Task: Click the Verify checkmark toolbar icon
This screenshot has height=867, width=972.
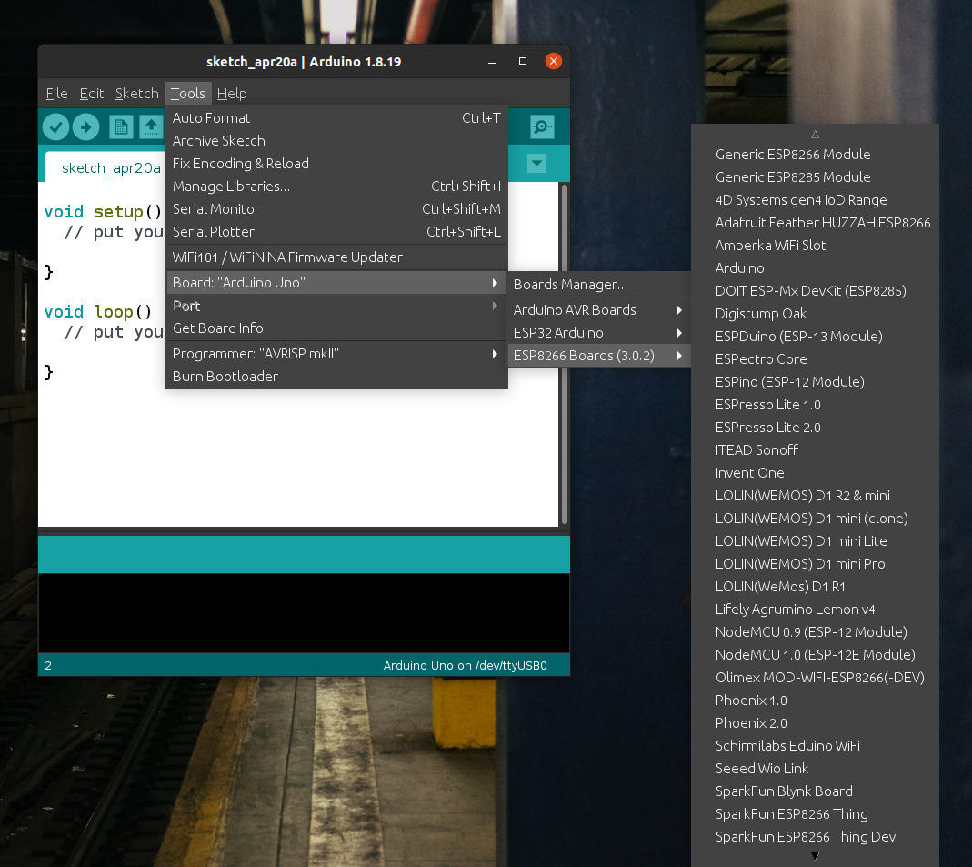Action: point(55,127)
